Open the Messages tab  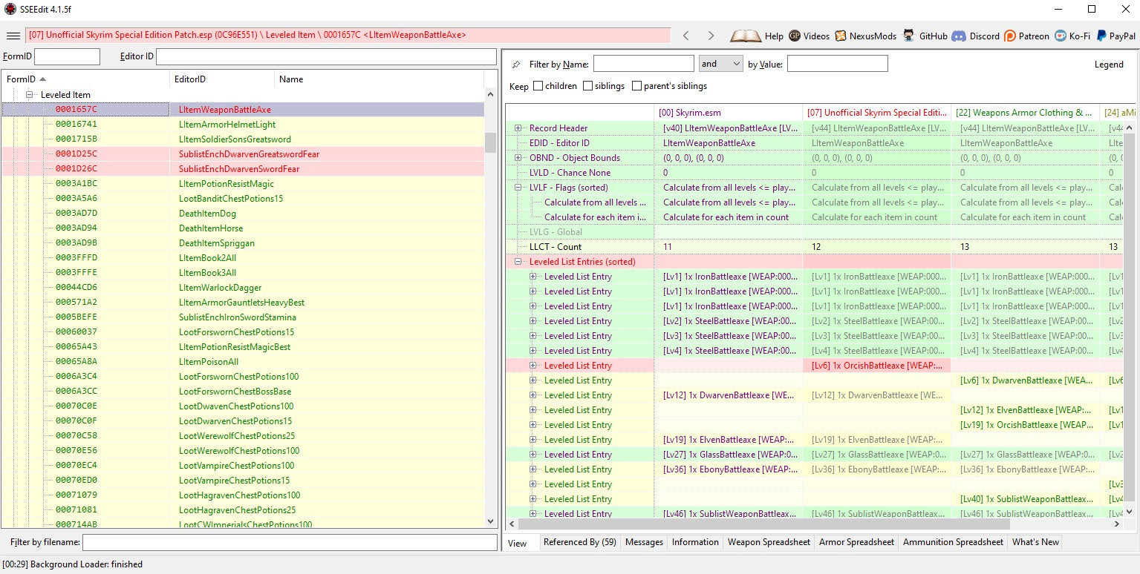click(644, 542)
